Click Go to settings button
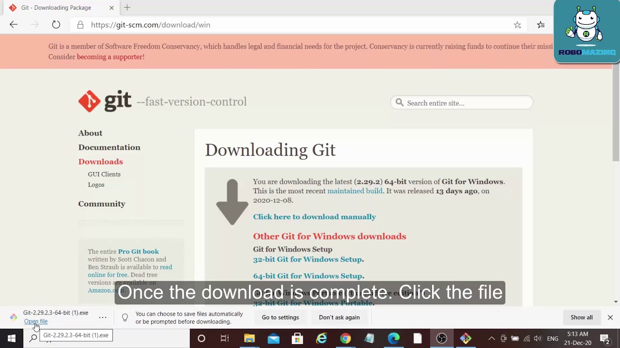 pyautogui.click(x=280, y=318)
